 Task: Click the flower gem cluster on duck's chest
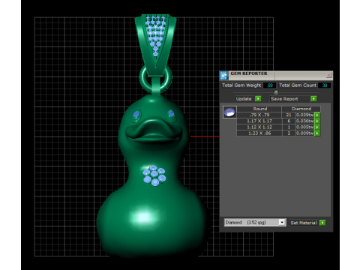click(x=154, y=175)
